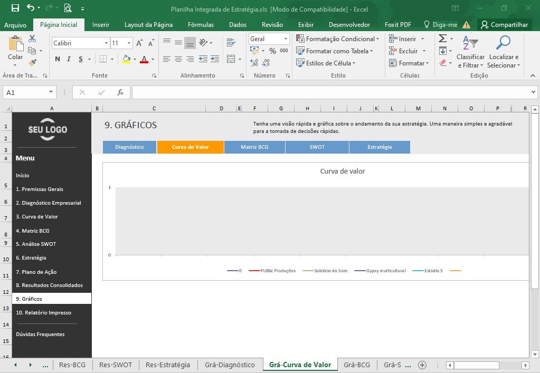
Task: Add a new sheet with plus icon
Action: [422, 365]
